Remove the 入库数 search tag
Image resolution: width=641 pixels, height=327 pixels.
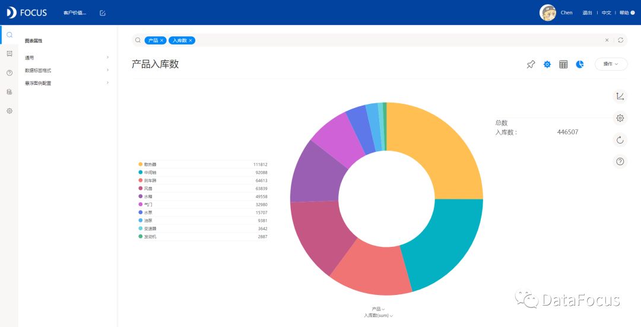coord(191,40)
